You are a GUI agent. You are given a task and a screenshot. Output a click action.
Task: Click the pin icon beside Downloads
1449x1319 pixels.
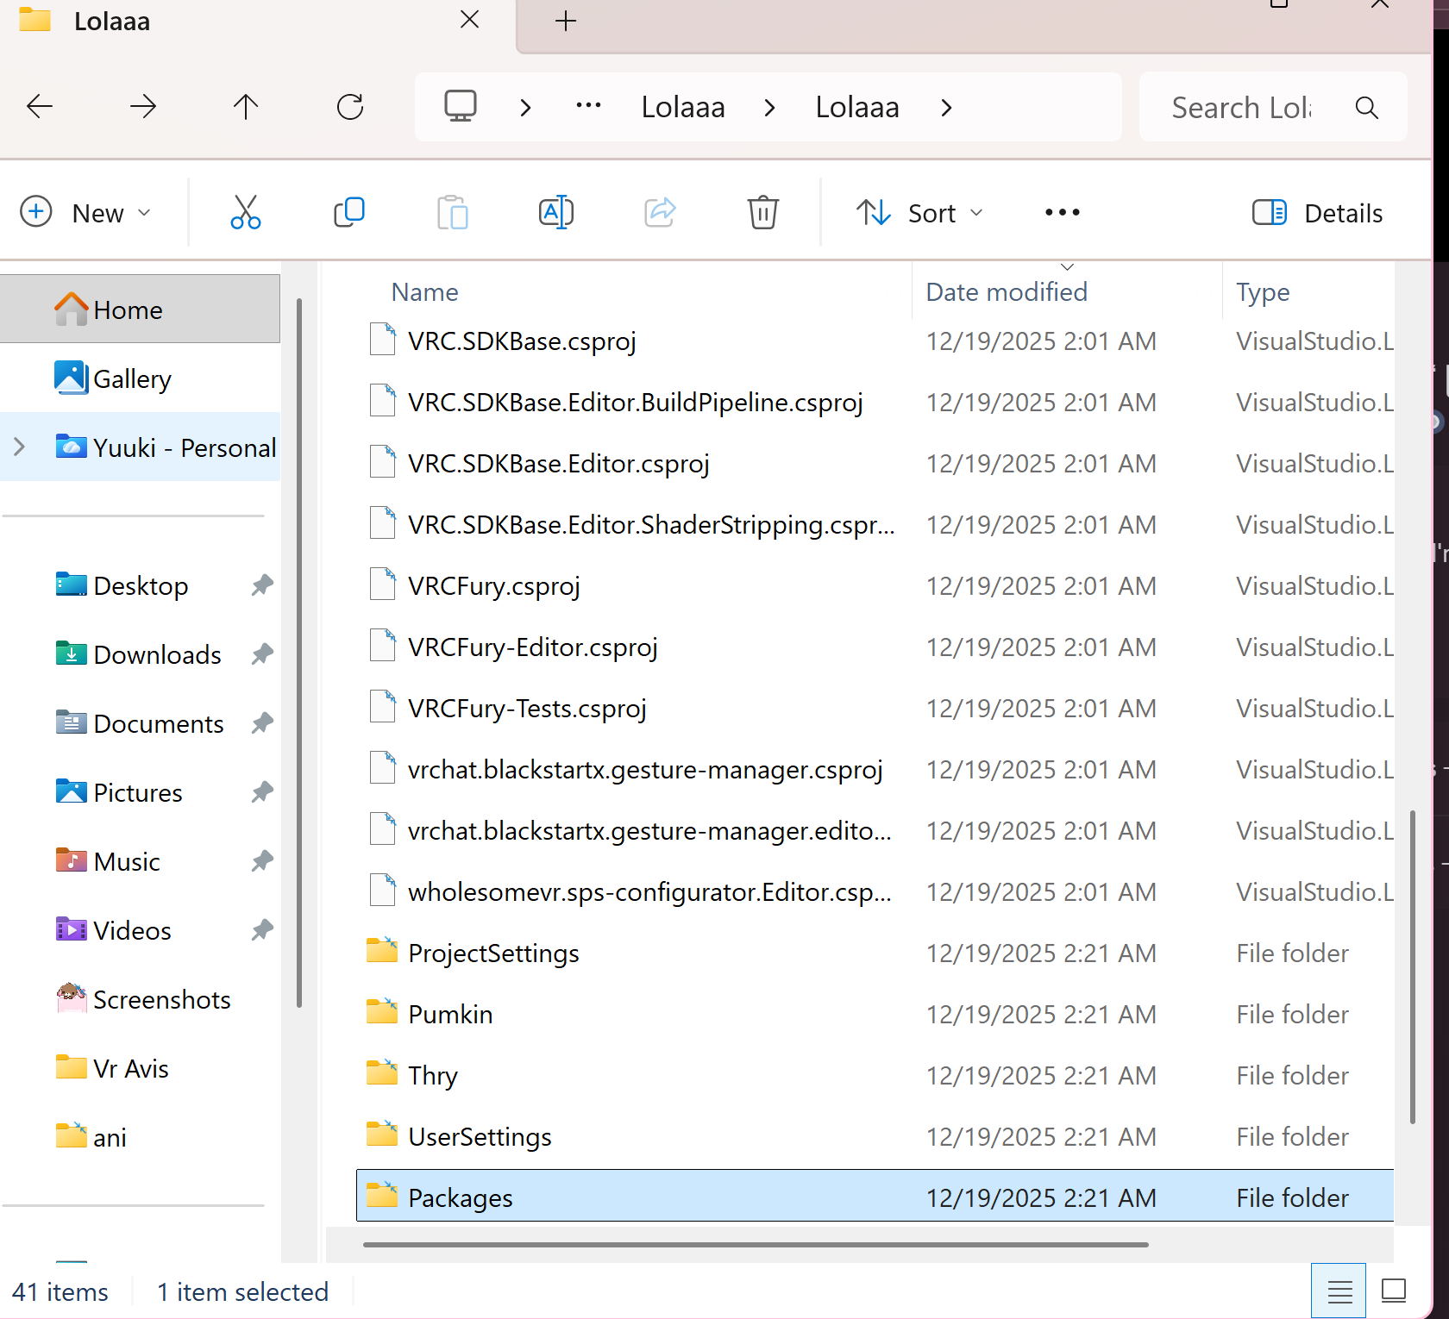click(262, 654)
